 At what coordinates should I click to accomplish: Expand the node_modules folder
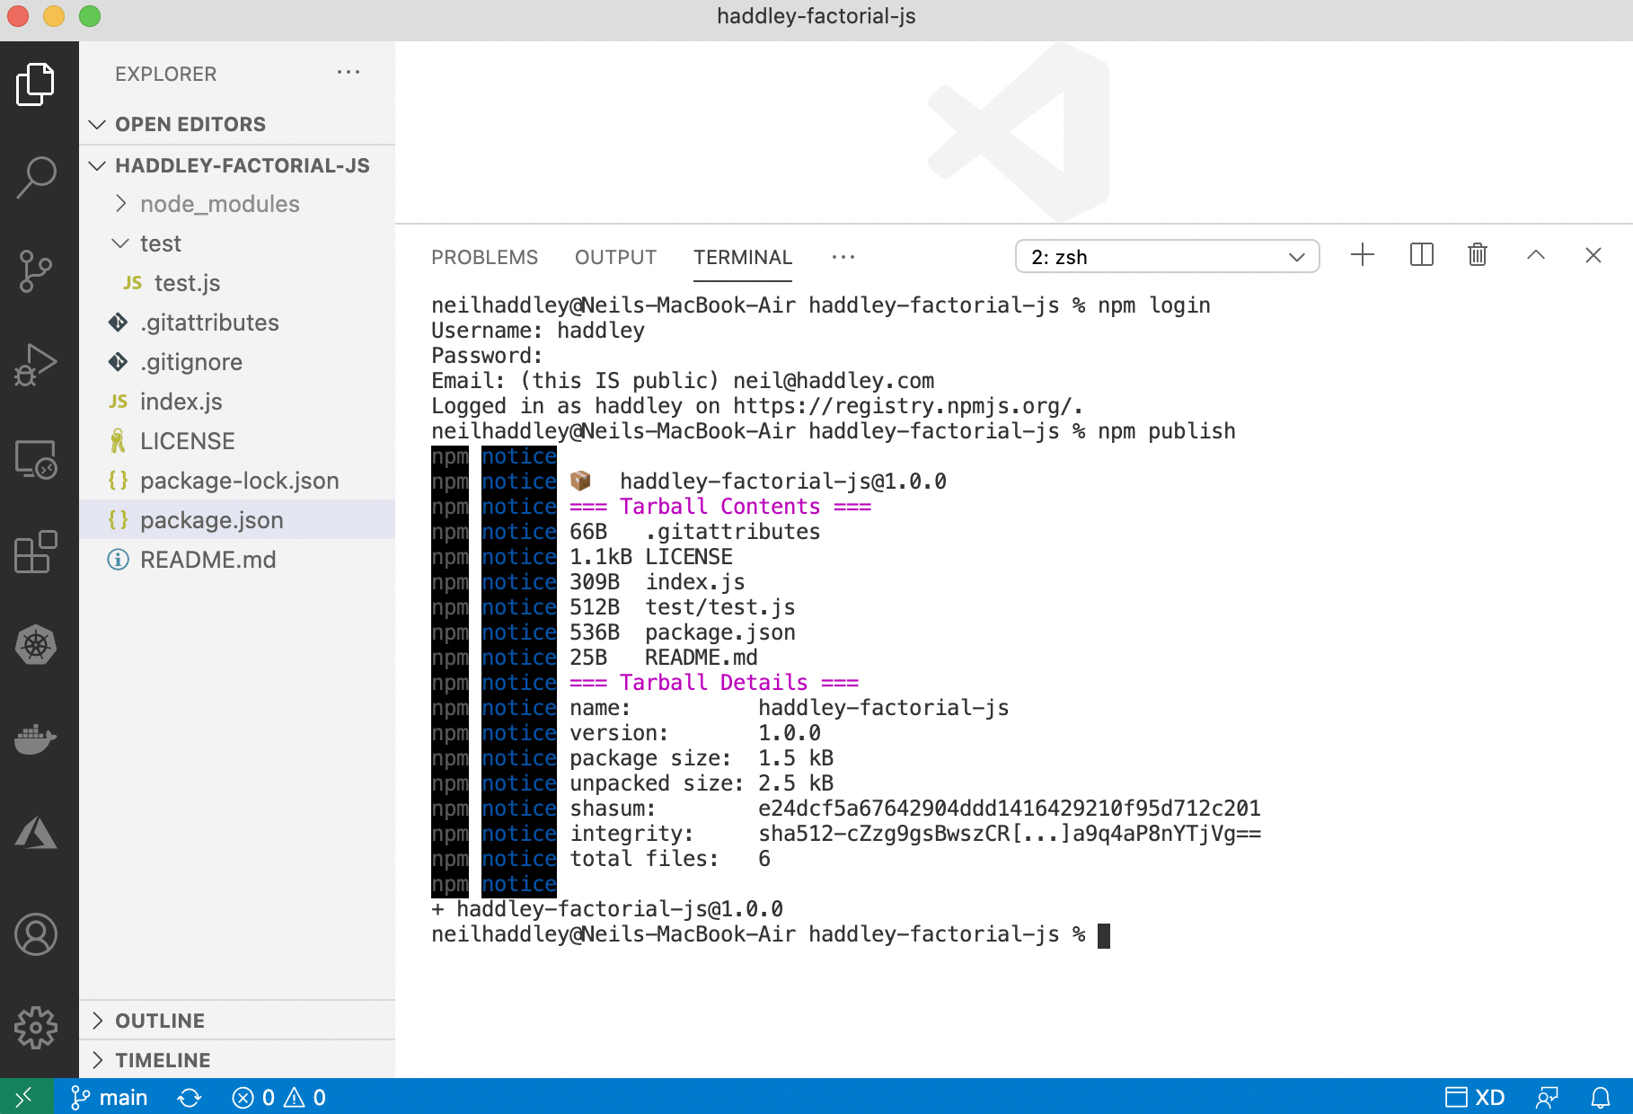(219, 204)
